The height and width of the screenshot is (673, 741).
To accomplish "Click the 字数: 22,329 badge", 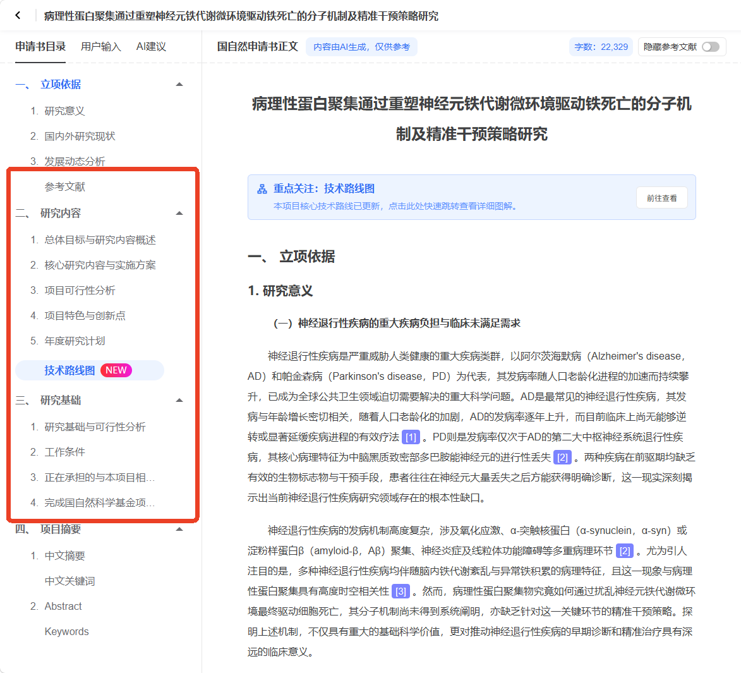I will 601,47.
